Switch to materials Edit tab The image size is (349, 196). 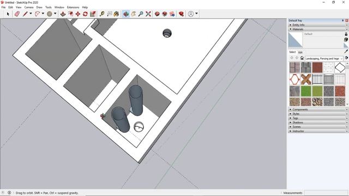coord(300,52)
